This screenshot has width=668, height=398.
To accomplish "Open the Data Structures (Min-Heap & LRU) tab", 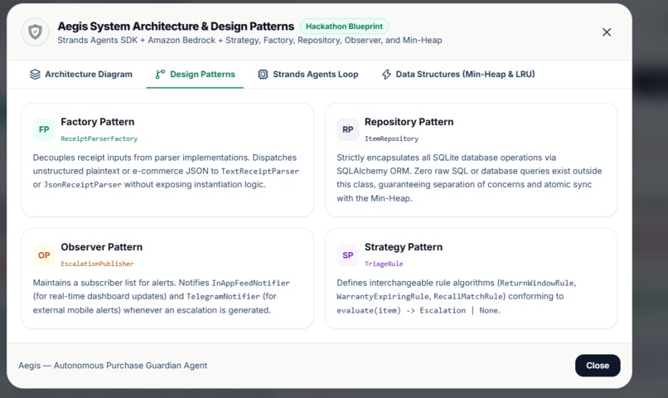I will pos(458,74).
